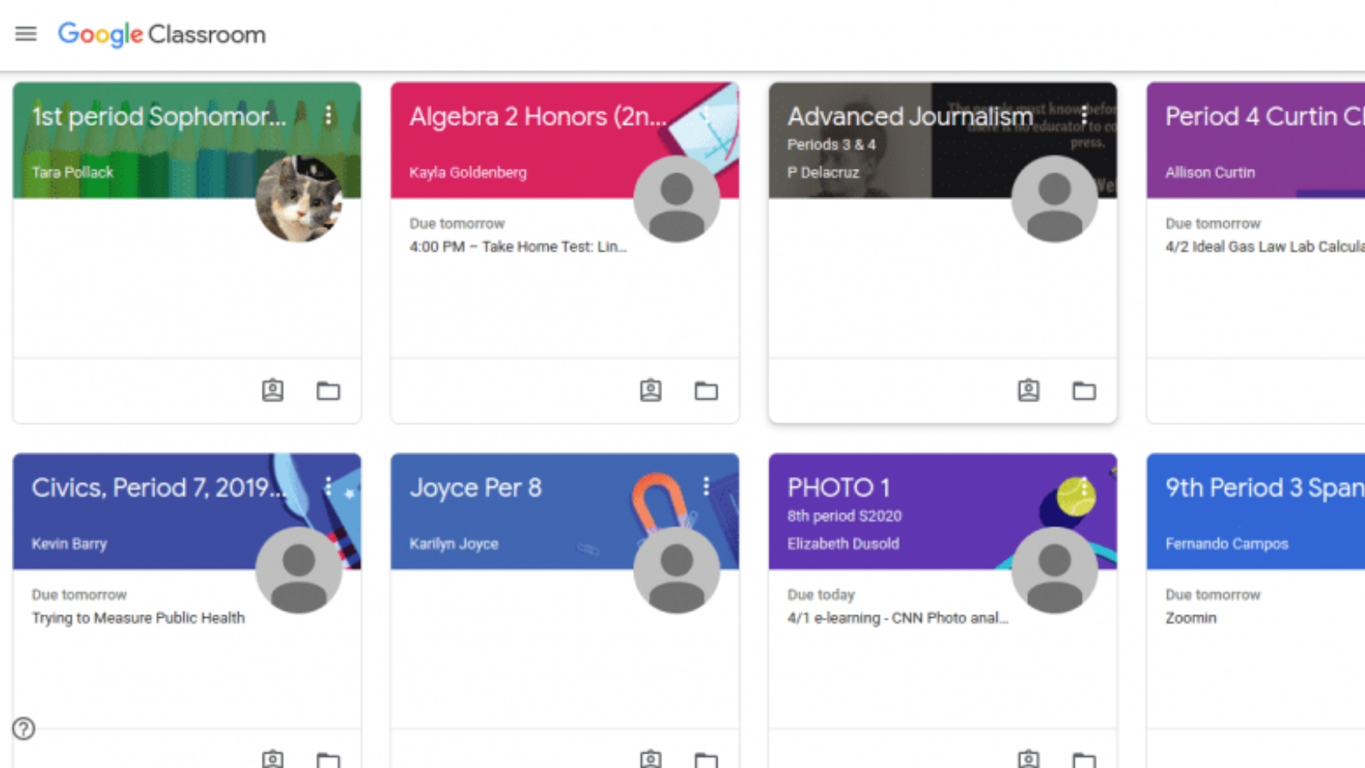Click the Google Classroom logo
The image size is (1365, 768).
pos(162,34)
